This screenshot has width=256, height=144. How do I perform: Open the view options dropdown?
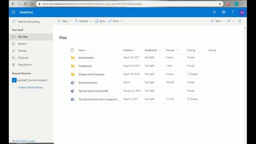pyautogui.click(x=231, y=21)
